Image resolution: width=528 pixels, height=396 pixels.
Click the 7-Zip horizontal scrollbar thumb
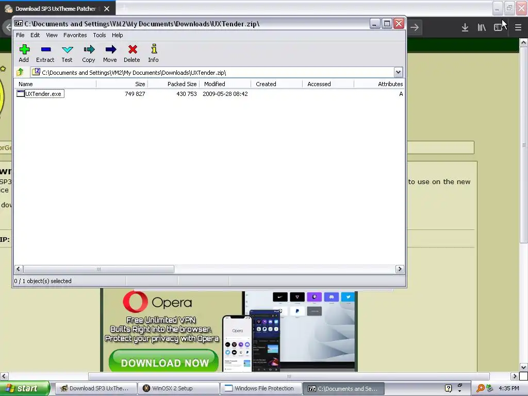coord(98,269)
